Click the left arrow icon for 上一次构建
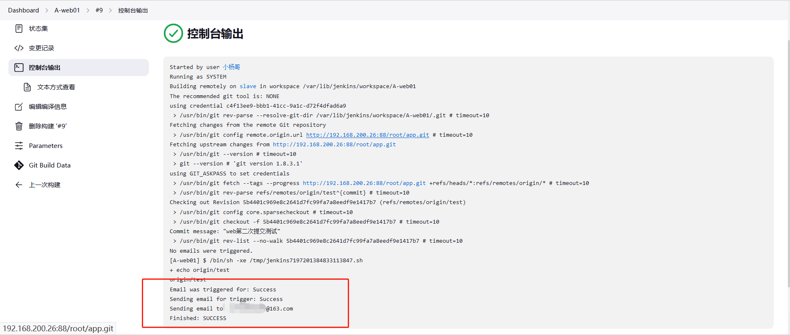Viewport: 790px width, 335px height. pyautogui.click(x=19, y=185)
